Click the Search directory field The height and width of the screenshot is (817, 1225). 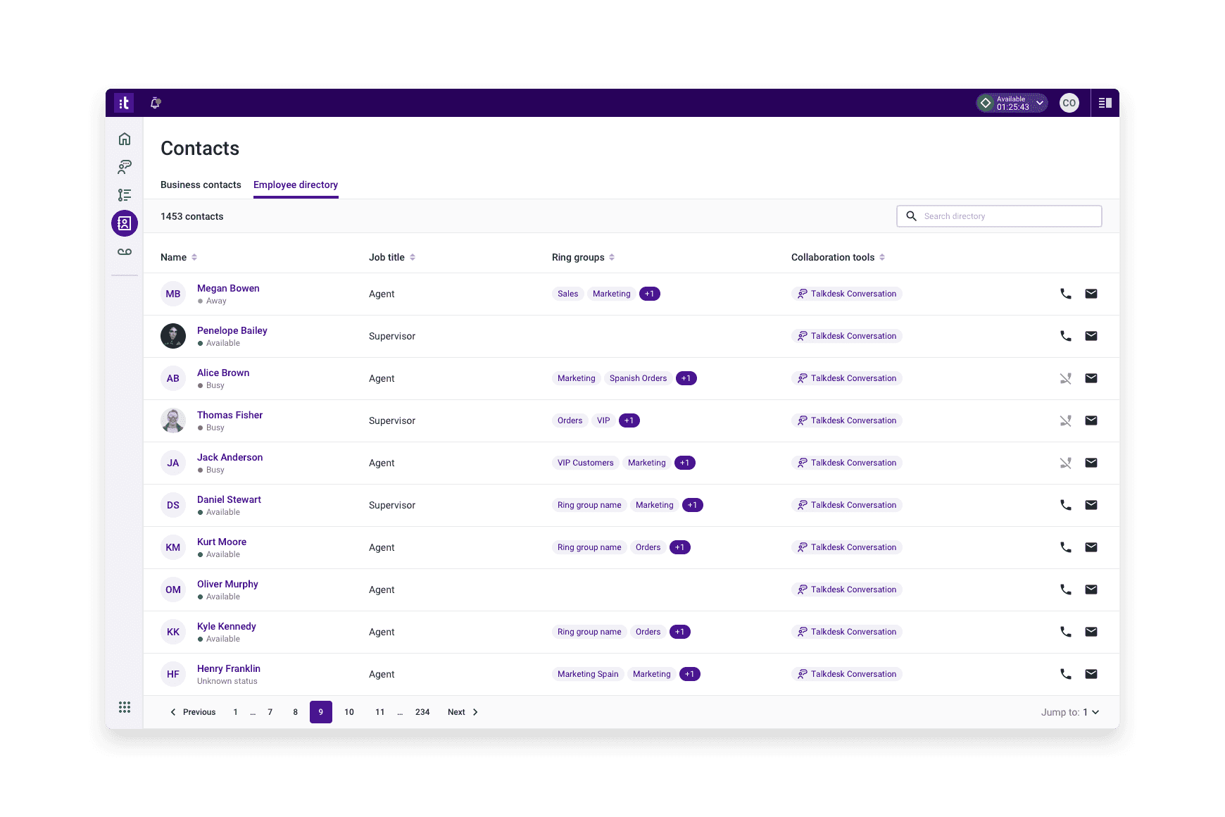coord(999,216)
